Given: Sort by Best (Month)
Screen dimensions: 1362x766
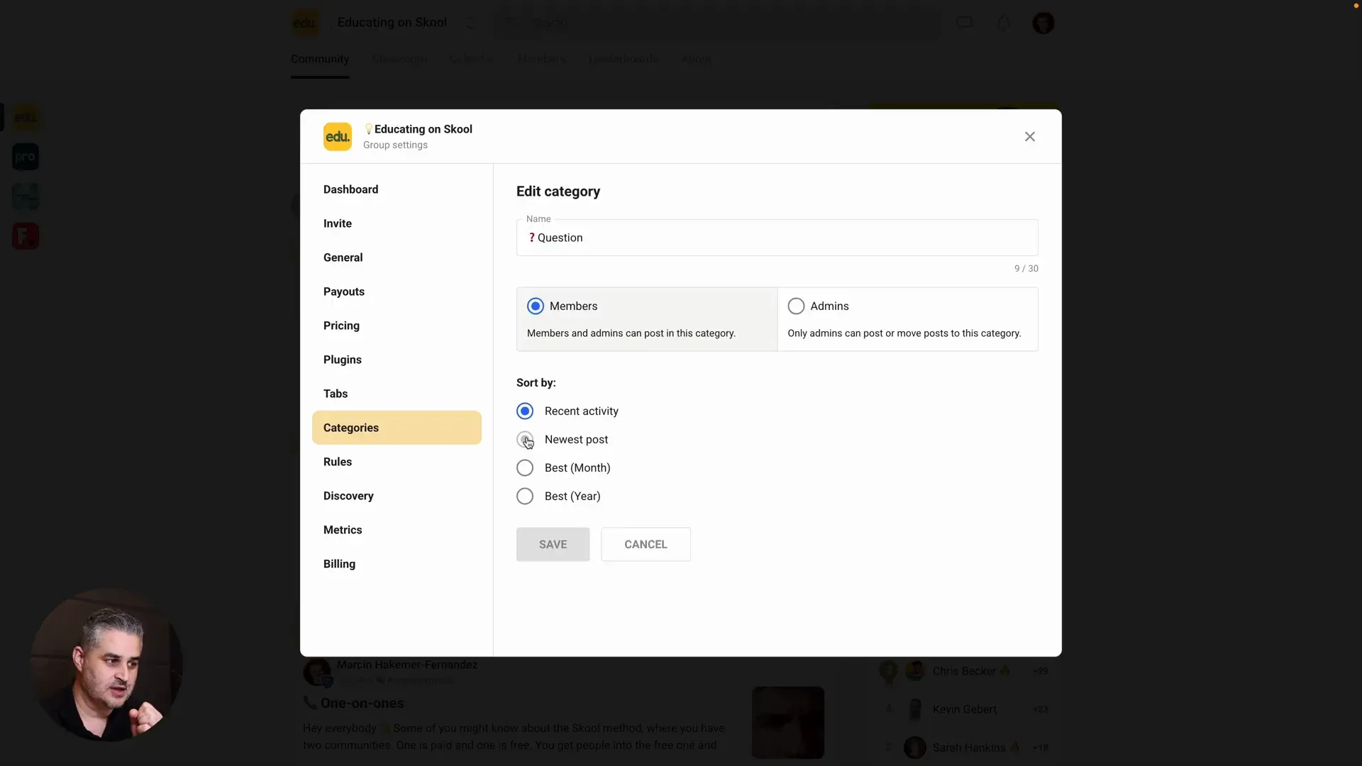Looking at the screenshot, I should 525,467.
